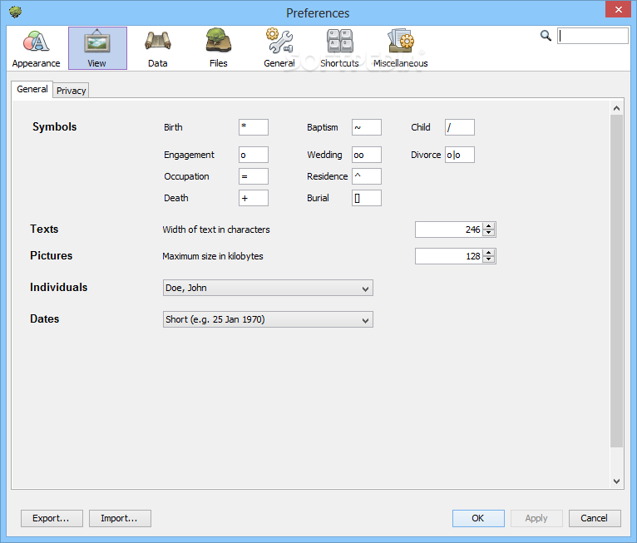
Task: Decrease maximum picture size in kilobytes
Action: 489,260
